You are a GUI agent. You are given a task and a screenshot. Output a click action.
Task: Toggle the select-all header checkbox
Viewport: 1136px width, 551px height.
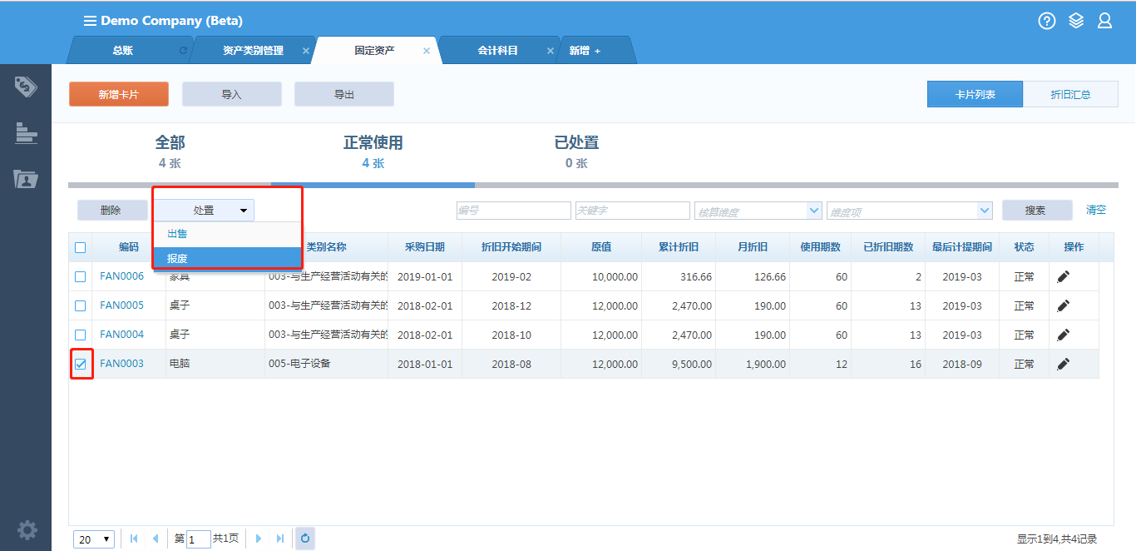click(80, 247)
